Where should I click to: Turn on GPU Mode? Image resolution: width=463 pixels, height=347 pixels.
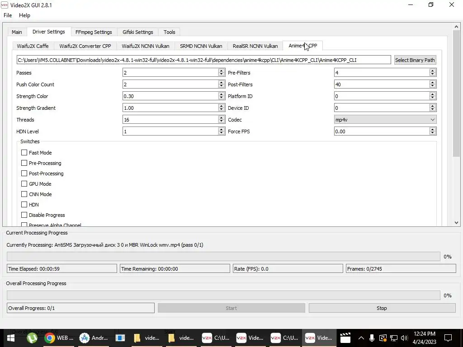24,184
